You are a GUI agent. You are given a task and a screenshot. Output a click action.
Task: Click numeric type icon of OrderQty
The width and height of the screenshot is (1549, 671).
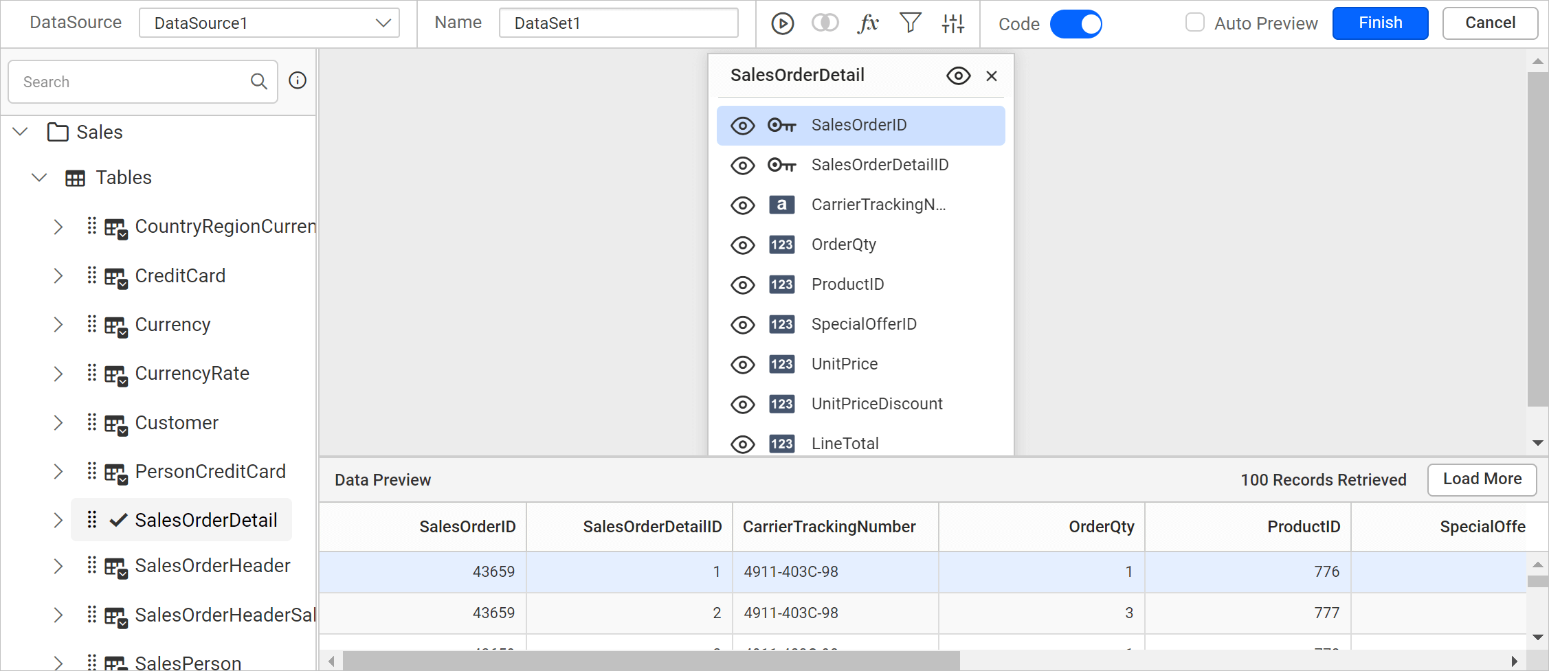(x=782, y=244)
